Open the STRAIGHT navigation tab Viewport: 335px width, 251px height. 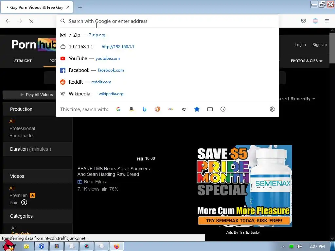pyautogui.click(x=23, y=61)
